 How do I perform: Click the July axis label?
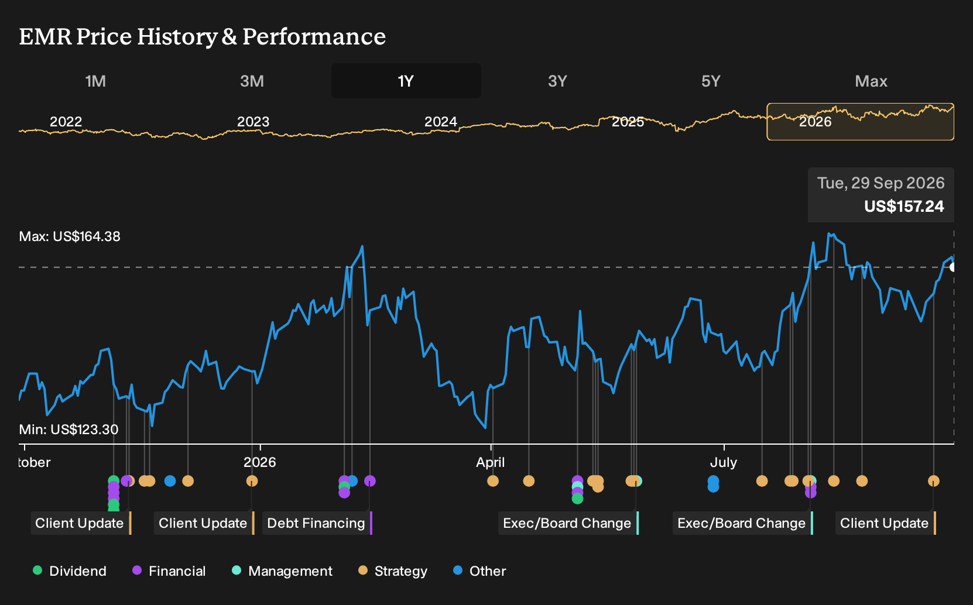coord(724,462)
